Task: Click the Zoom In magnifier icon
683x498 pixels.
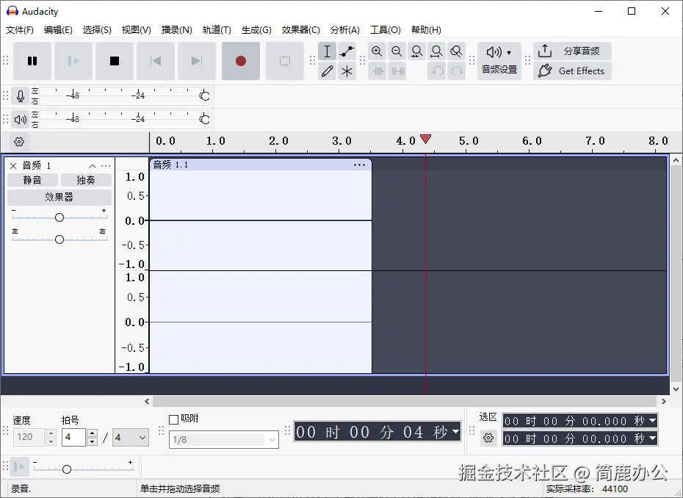Action: coord(377,51)
